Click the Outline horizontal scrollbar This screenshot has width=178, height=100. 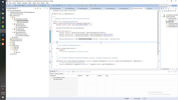[x=166, y=69]
